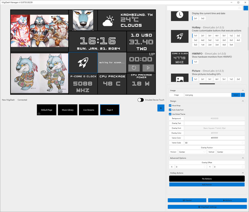Viewport: 249px width, 212px height.
Task: Switch to the Default Page tab
Action: [47, 110]
